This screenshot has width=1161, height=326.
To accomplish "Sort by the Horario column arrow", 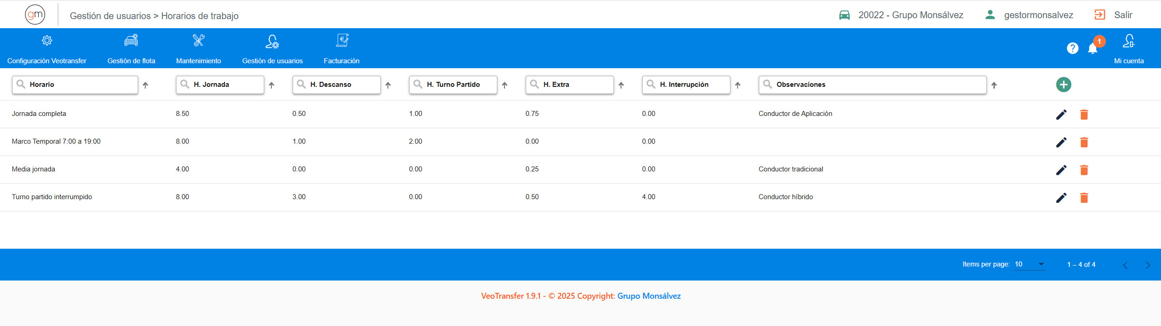I will [145, 85].
